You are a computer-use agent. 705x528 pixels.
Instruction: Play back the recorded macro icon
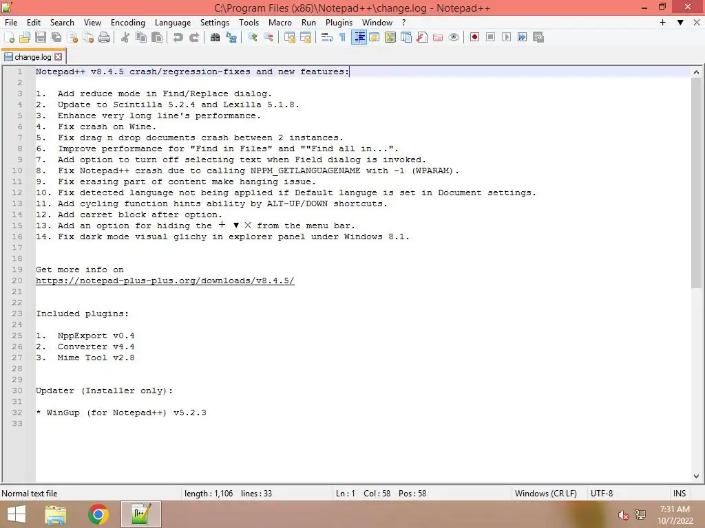point(506,37)
